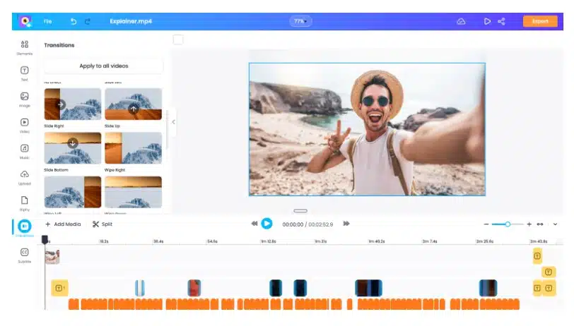Image resolution: width=574 pixels, height=326 pixels.
Task: Collapse the Transitions panel with chevron
Action: click(x=173, y=122)
